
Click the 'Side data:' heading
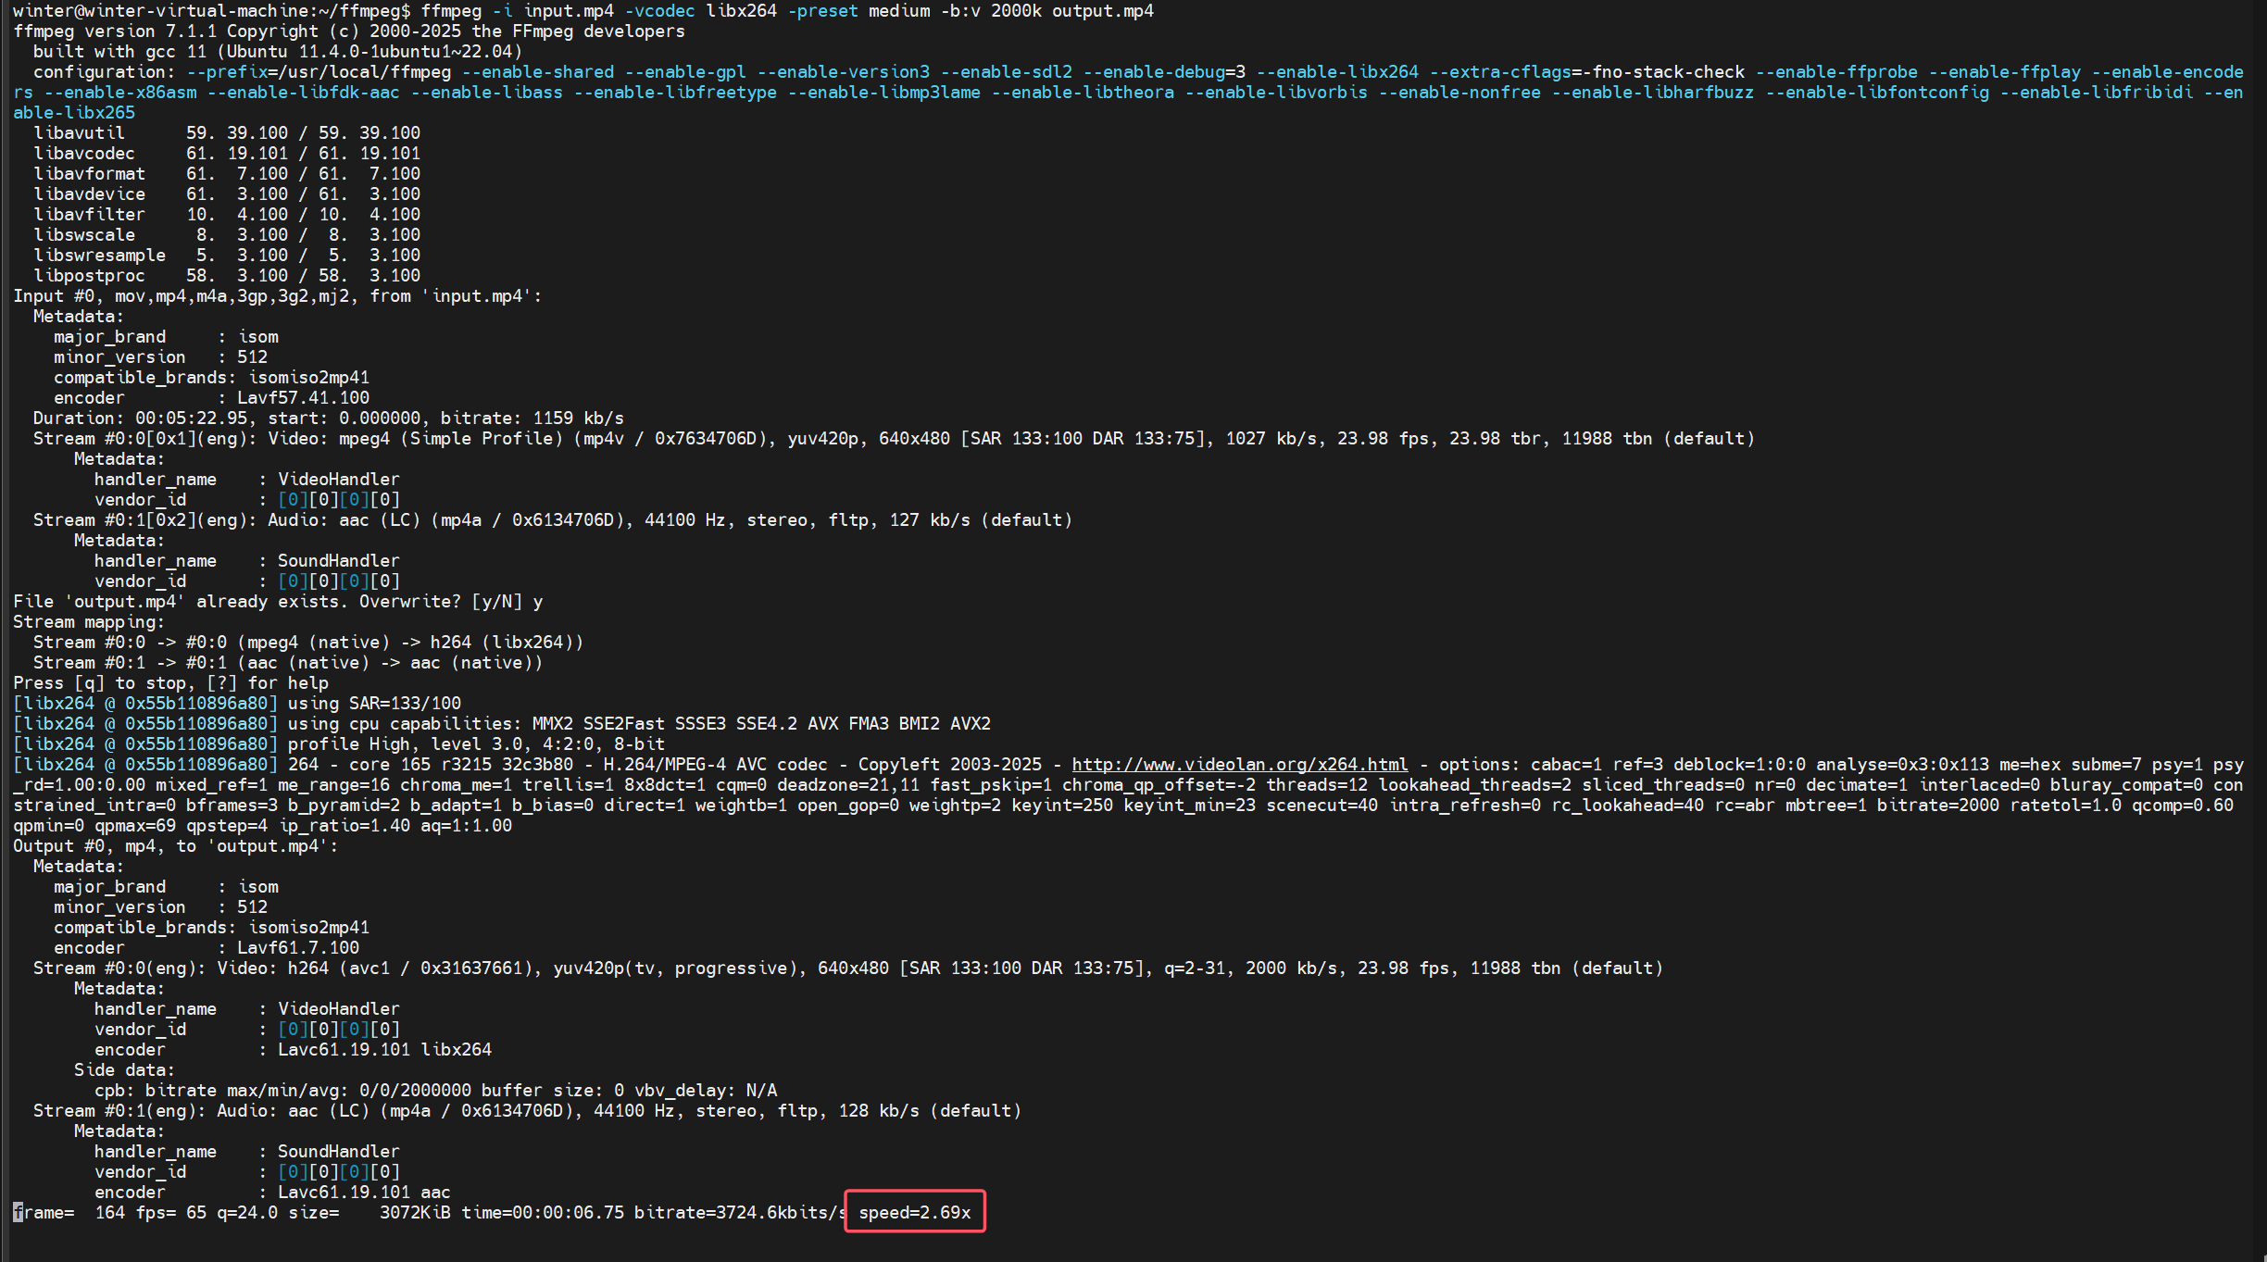point(124,1070)
